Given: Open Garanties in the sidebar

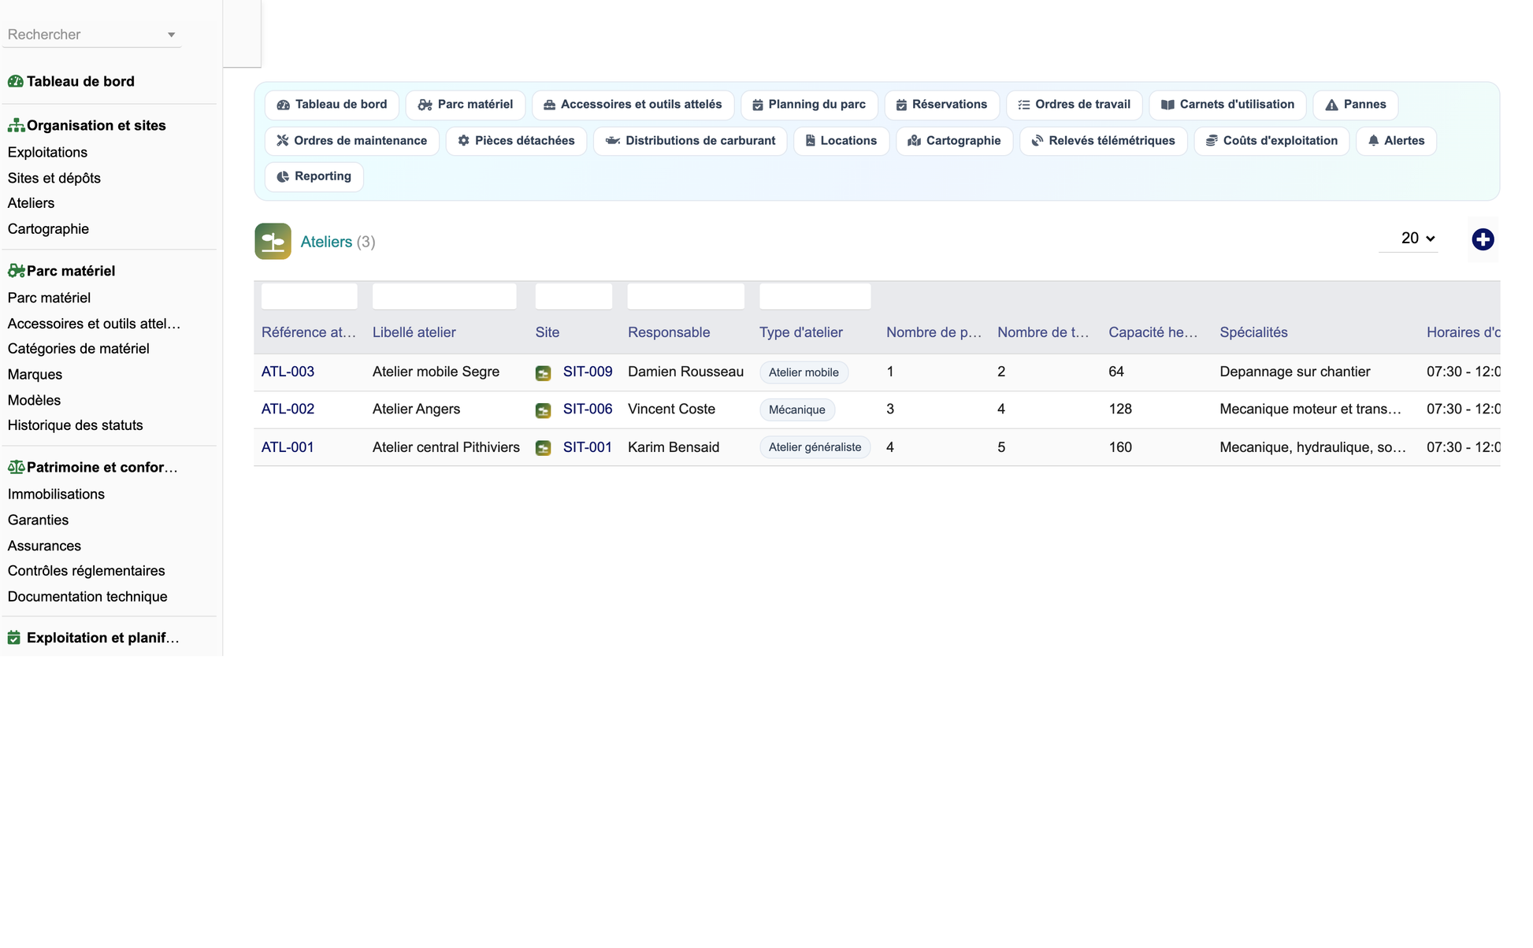Looking at the screenshot, I should pyautogui.click(x=38, y=520).
